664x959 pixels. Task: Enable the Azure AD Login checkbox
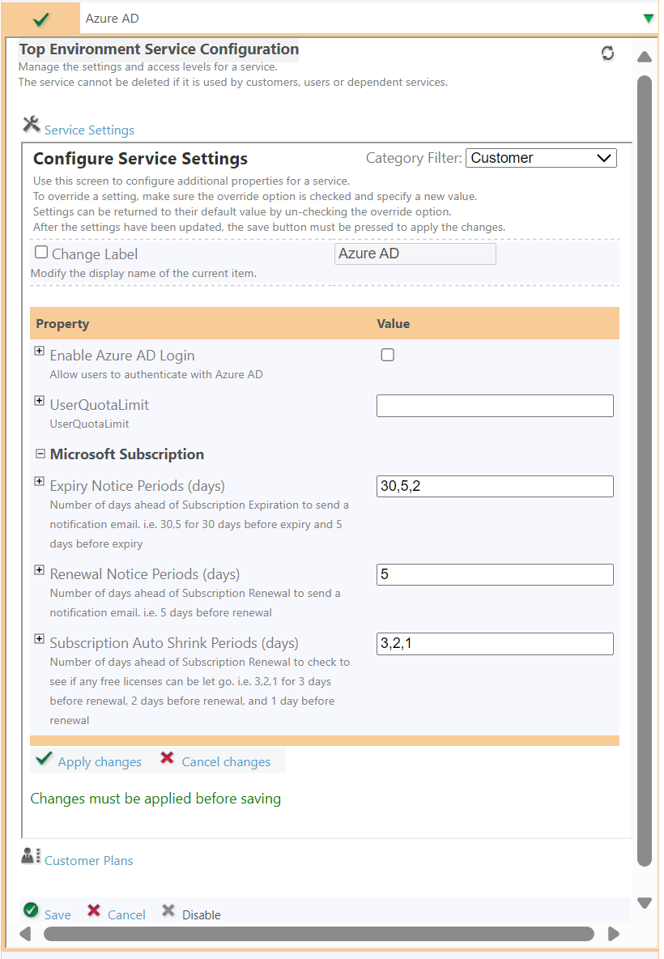[x=388, y=355]
